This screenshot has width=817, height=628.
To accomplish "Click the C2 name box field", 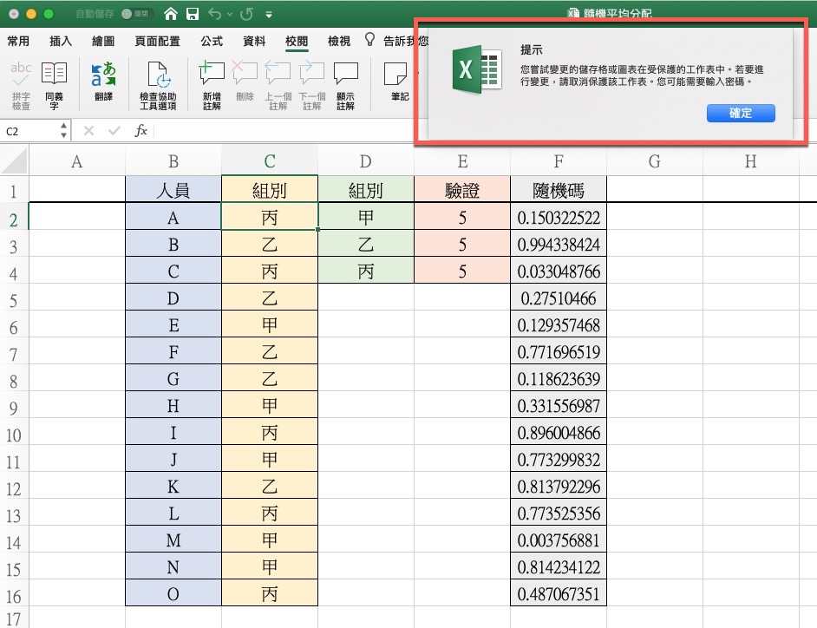I will coord(30,131).
